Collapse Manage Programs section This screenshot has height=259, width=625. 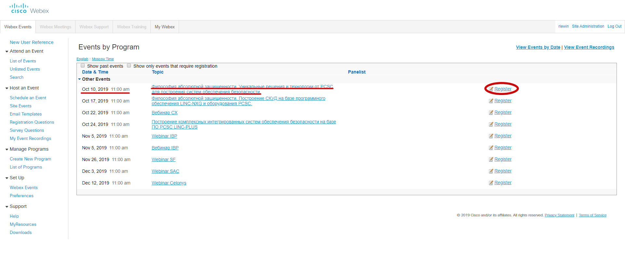(7, 149)
